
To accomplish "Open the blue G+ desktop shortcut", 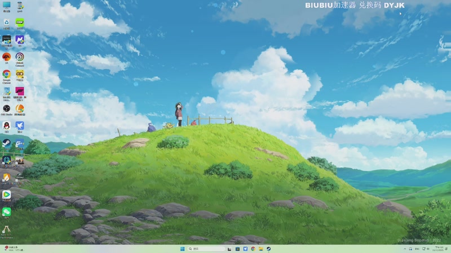I will click(x=20, y=144).
